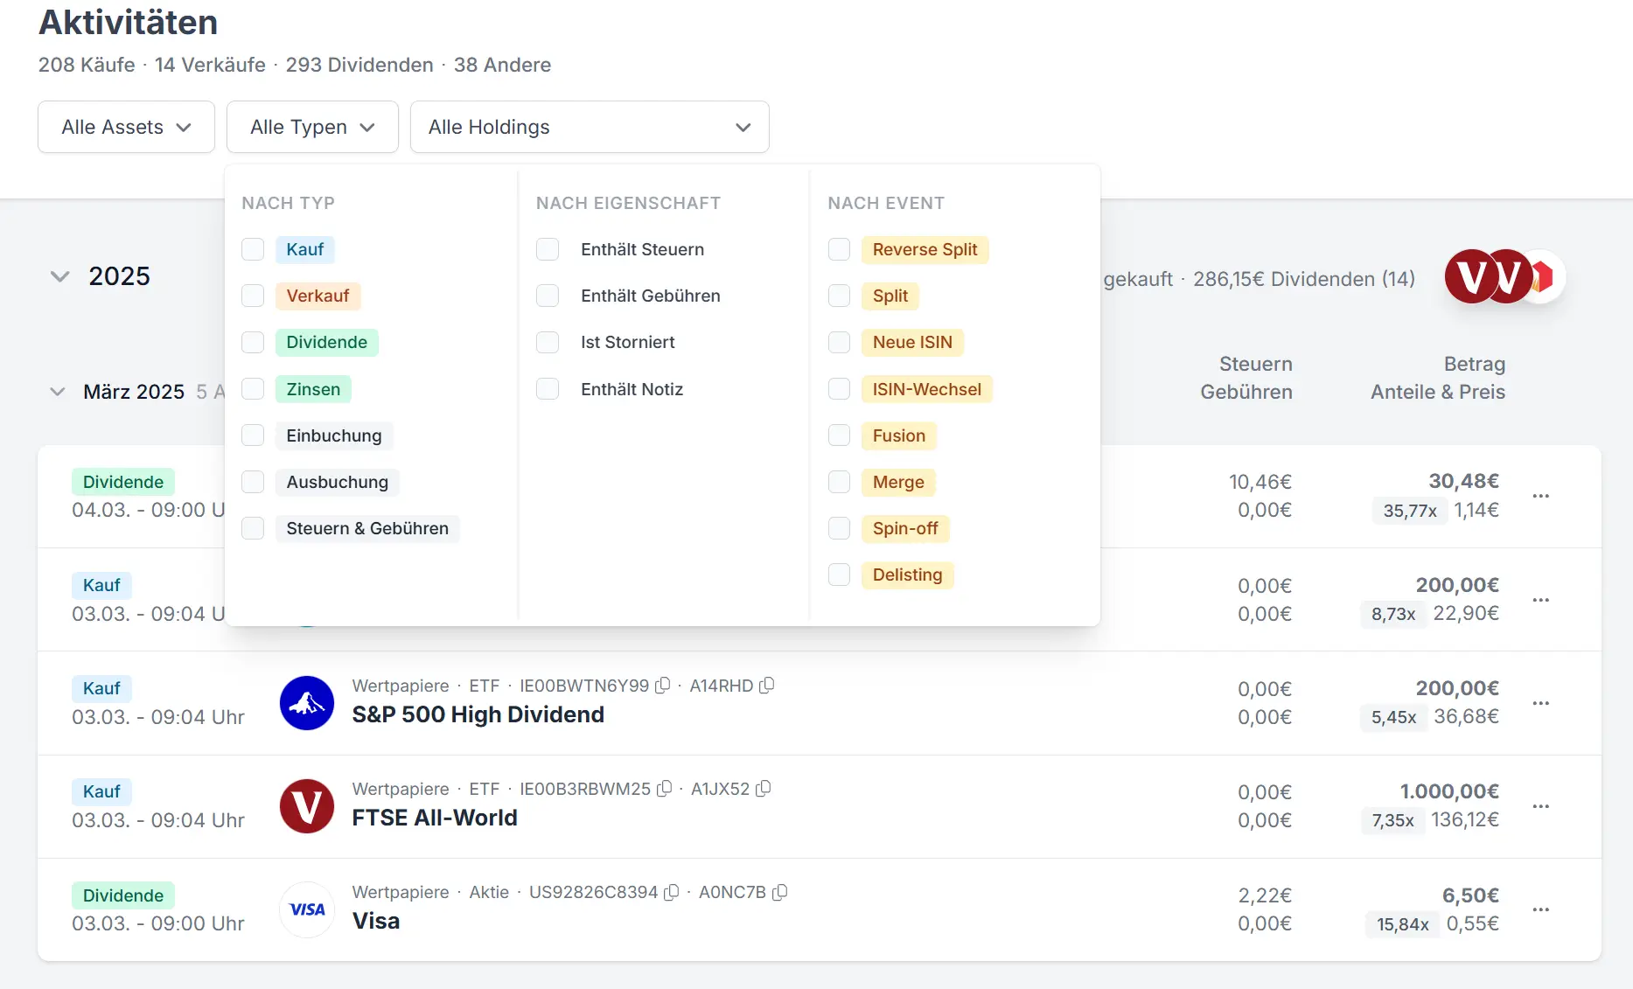
Task: Copy Visa ISIN US92826C8394
Action: click(672, 892)
